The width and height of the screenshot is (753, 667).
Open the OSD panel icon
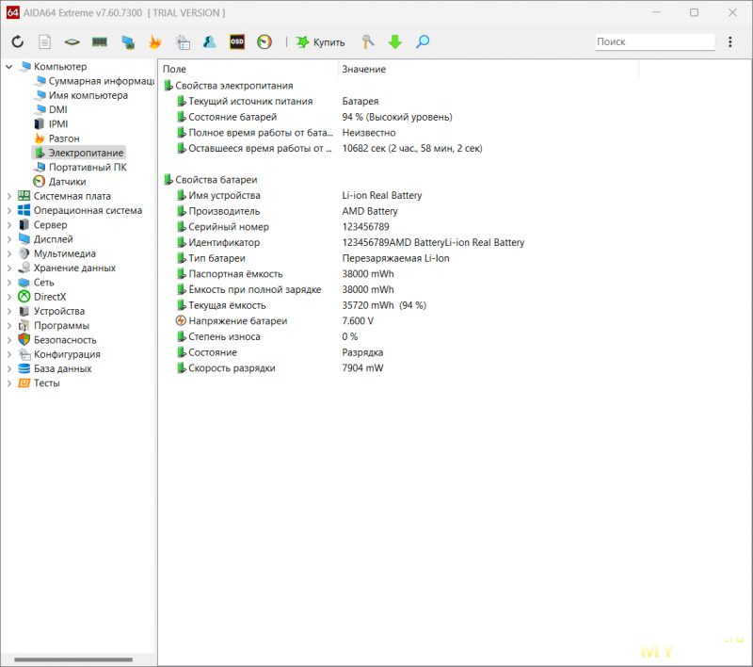click(237, 41)
